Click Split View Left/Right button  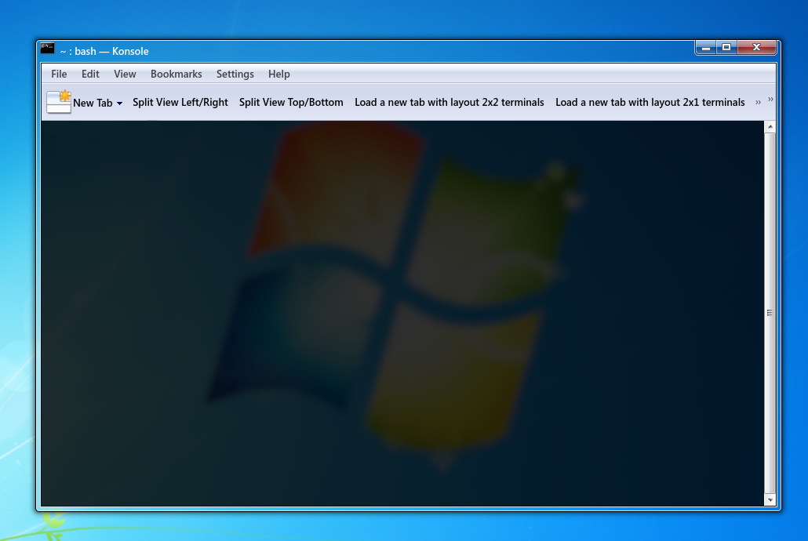point(180,102)
